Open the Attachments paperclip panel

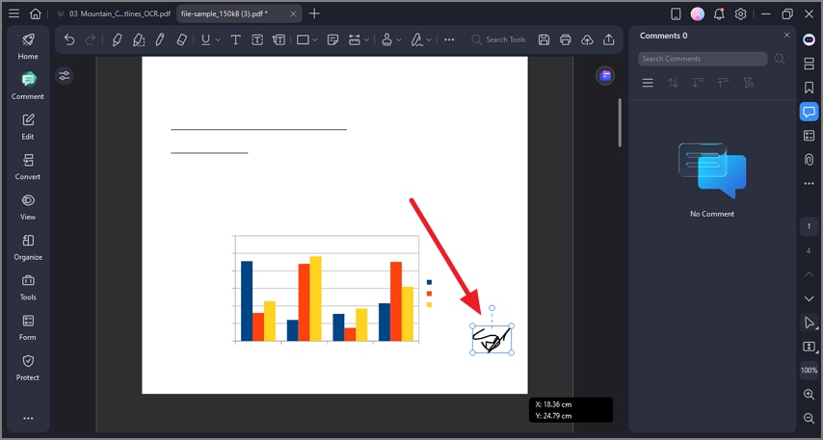[809, 160]
